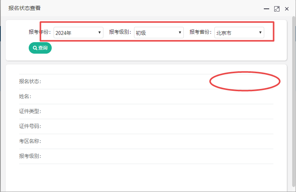Screen dimensions: 296x192
Task: Maximize the 报名状态查看 dialog window
Action: tap(277, 8)
